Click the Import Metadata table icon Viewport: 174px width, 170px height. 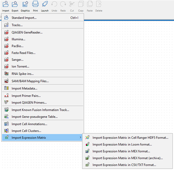point(6,88)
